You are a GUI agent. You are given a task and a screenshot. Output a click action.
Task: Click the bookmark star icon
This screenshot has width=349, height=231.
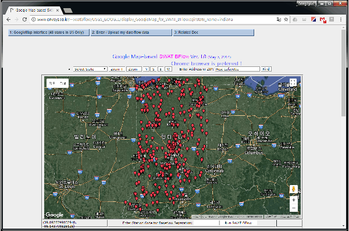click(286, 20)
